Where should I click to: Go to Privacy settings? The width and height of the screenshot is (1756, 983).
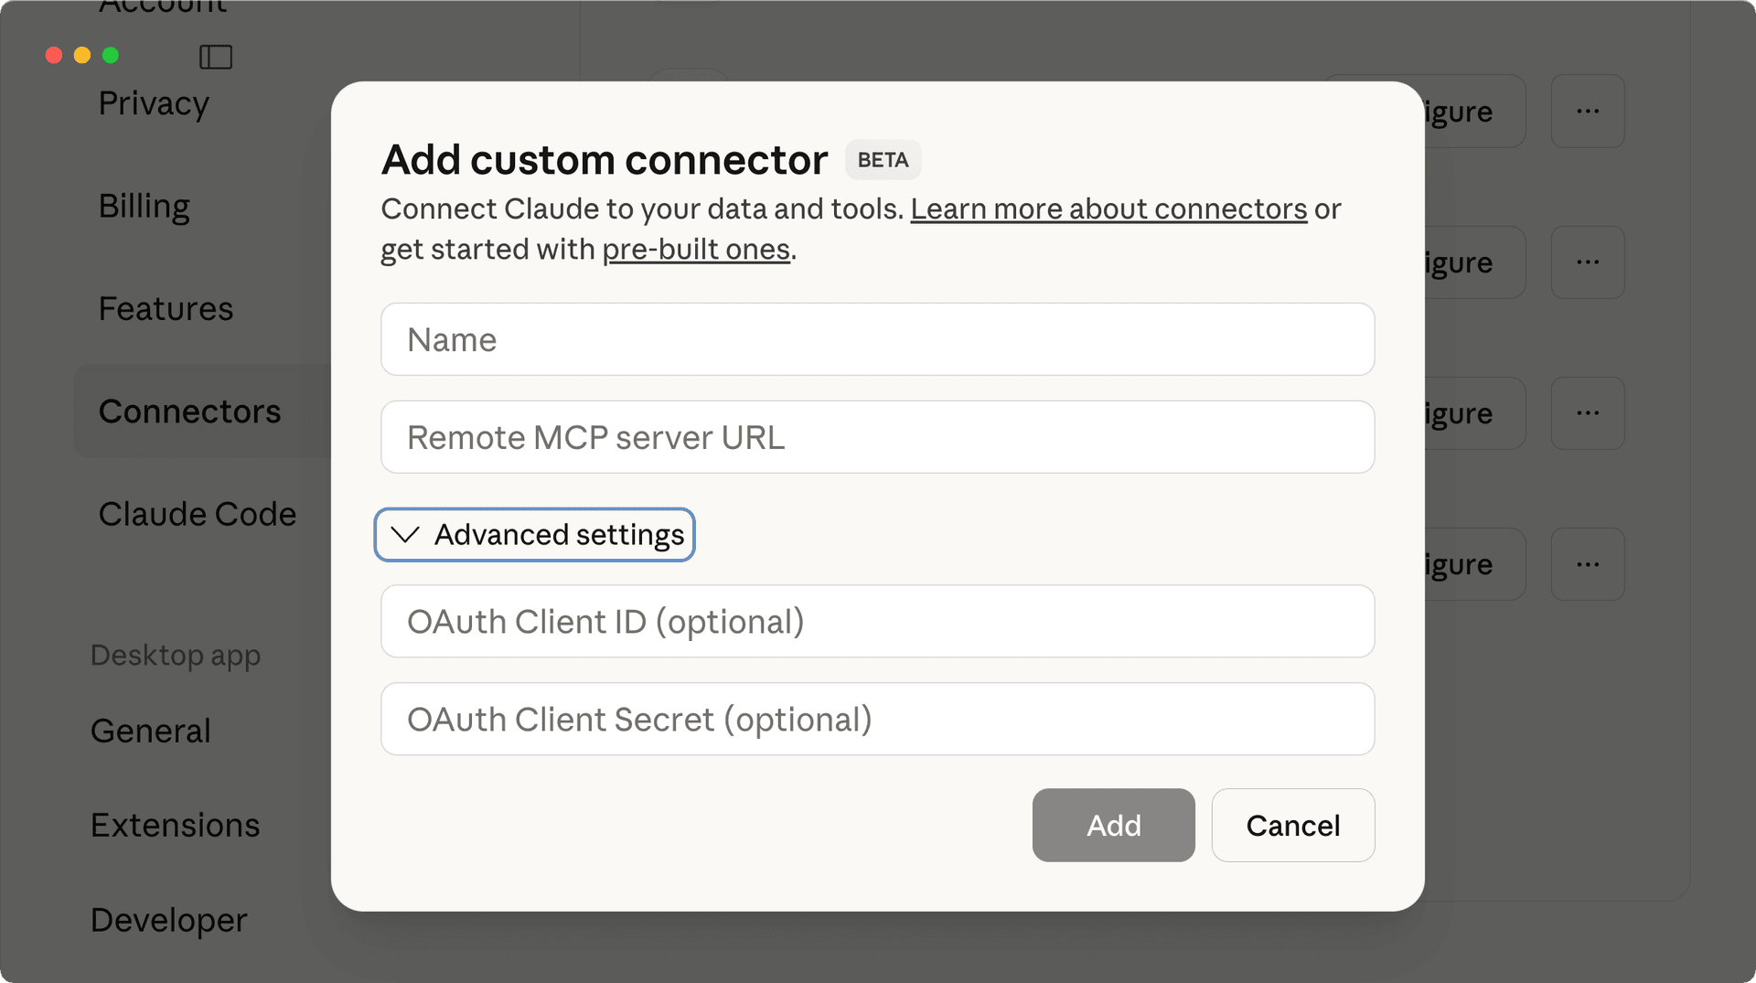(154, 104)
